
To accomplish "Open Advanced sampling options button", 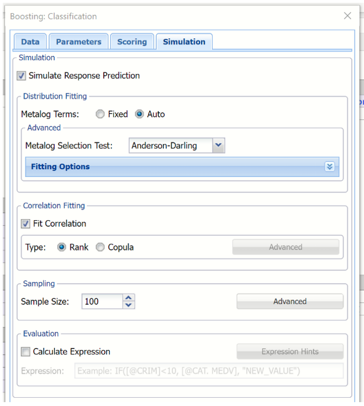I will click(289, 301).
